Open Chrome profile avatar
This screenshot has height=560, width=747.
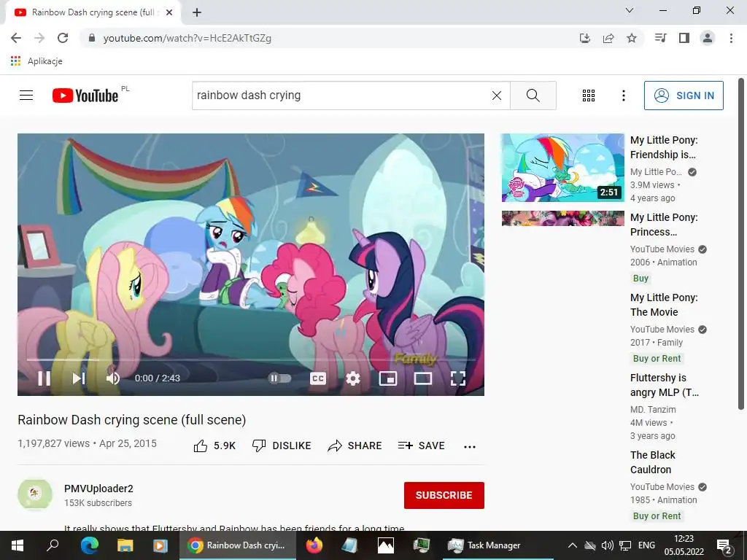point(708,38)
